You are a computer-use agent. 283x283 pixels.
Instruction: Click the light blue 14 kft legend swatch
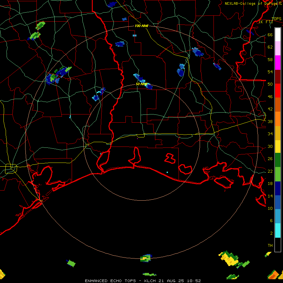point(278,216)
